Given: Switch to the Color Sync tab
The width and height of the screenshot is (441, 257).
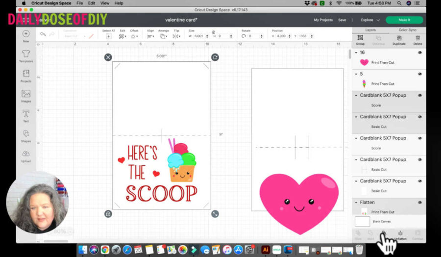Looking at the screenshot, I should [x=407, y=30].
